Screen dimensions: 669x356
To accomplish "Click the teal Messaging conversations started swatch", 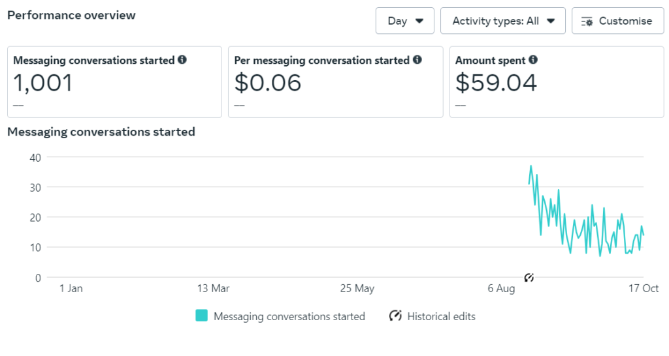I will point(201,316).
